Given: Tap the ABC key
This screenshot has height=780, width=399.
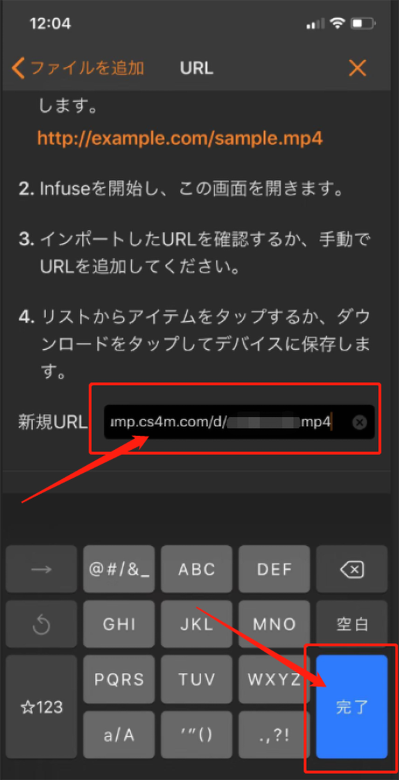Looking at the screenshot, I should point(197,569).
